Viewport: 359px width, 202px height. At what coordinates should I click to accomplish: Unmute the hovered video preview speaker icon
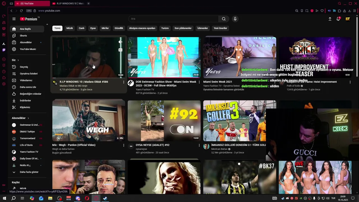click(120, 42)
